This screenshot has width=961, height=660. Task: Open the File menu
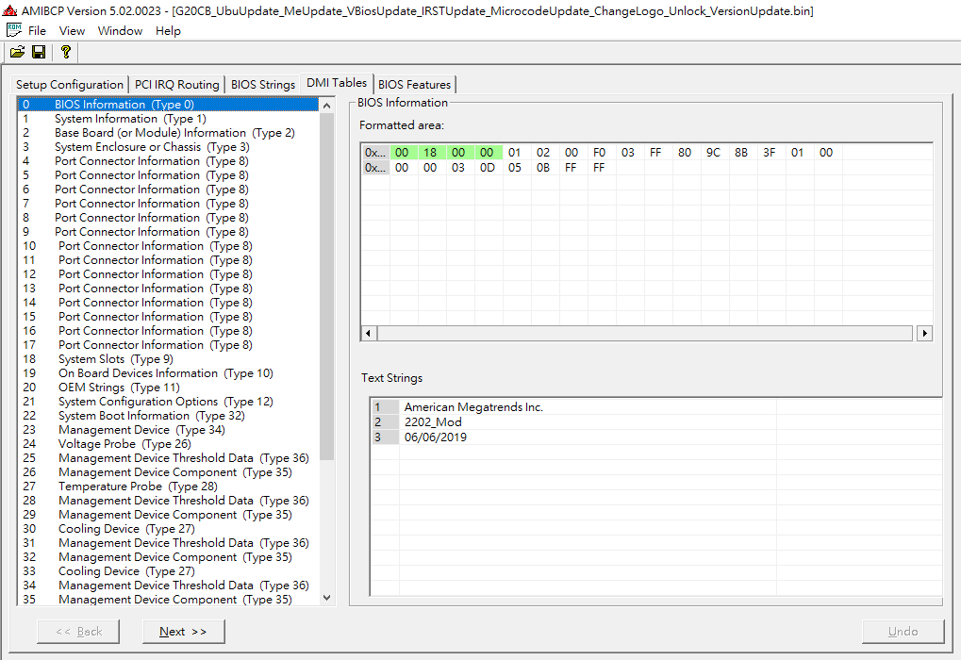37,30
